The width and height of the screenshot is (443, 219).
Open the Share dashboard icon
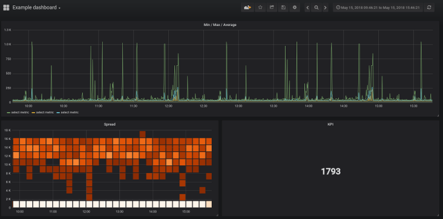272,8
